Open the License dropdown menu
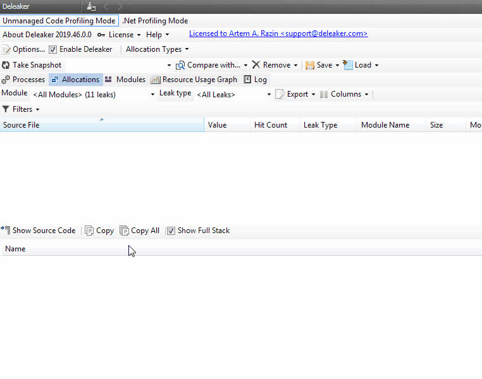Viewport: 482px width, 379px height. (x=125, y=35)
